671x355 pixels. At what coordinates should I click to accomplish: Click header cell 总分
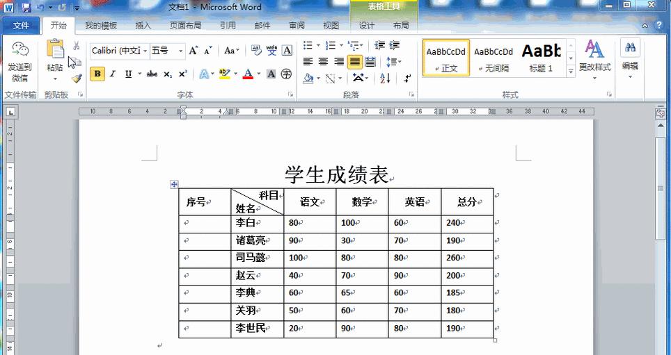467,202
